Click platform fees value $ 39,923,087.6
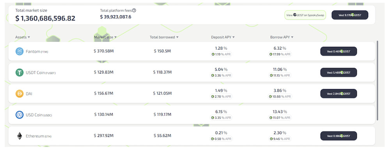390x154 pixels. click(x=116, y=17)
